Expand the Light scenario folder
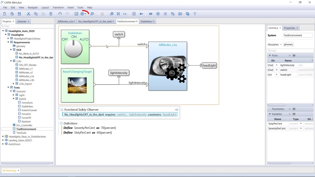The width and height of the screenshot is (315, 177). [13, 95]
